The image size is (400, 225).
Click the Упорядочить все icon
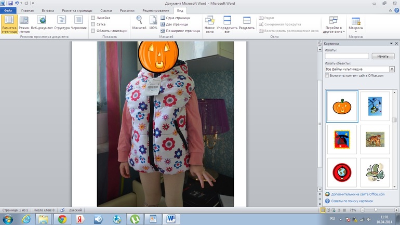pyautogui.click(x=227, y=21)
